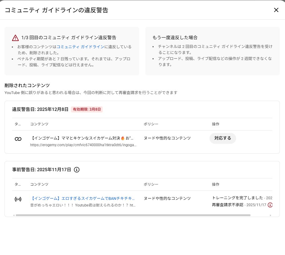Image resolution: width=285 pixels, height=255 pixels.
Task: Click the コンテンツ column header in the strike table
Action: pos(39,124)
